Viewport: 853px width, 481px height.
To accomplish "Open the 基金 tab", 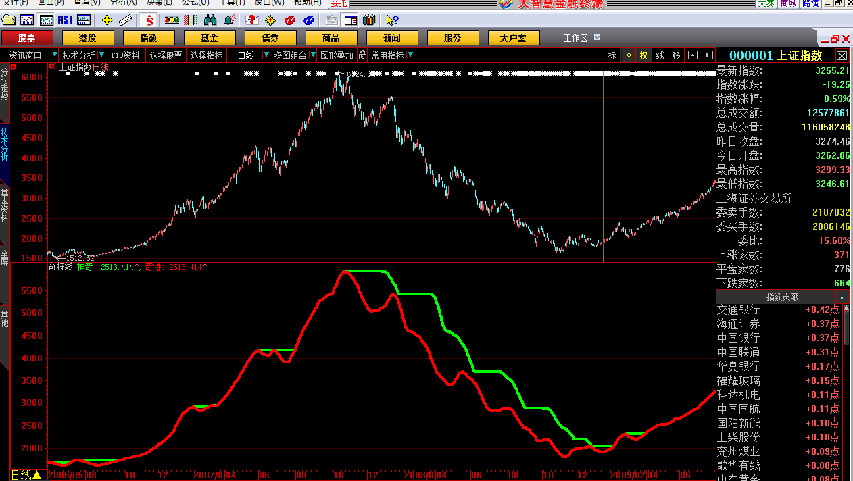I will point(209,38).
